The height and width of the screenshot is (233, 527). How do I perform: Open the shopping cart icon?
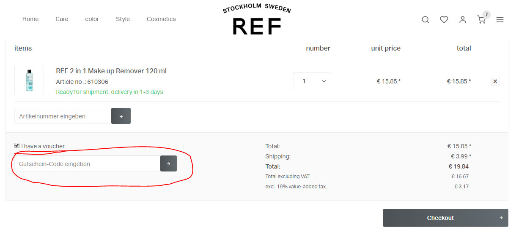[481, 20]
